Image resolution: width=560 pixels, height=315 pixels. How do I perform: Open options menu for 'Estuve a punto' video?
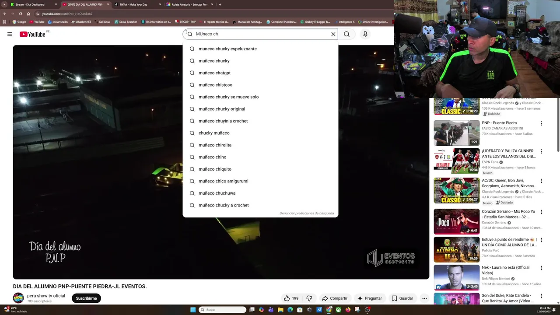[x=541, y=240]
